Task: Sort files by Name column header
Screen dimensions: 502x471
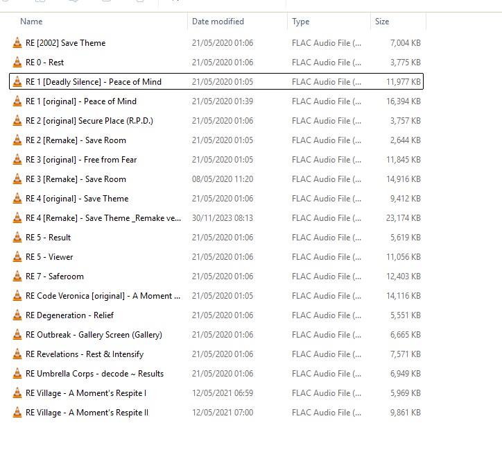Action: coord(31,22)
